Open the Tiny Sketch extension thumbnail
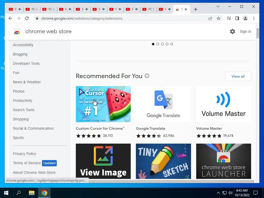Image resolution: width=264 pixels, height=198 pixels. (163, 161)
